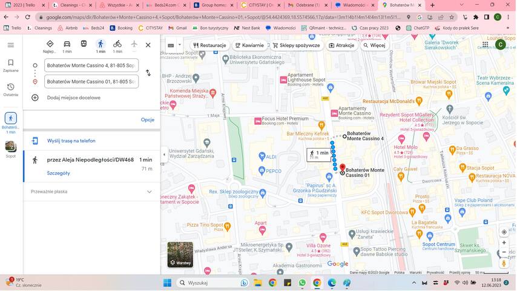Select the Najlepsze best route mode

point(50,44)
